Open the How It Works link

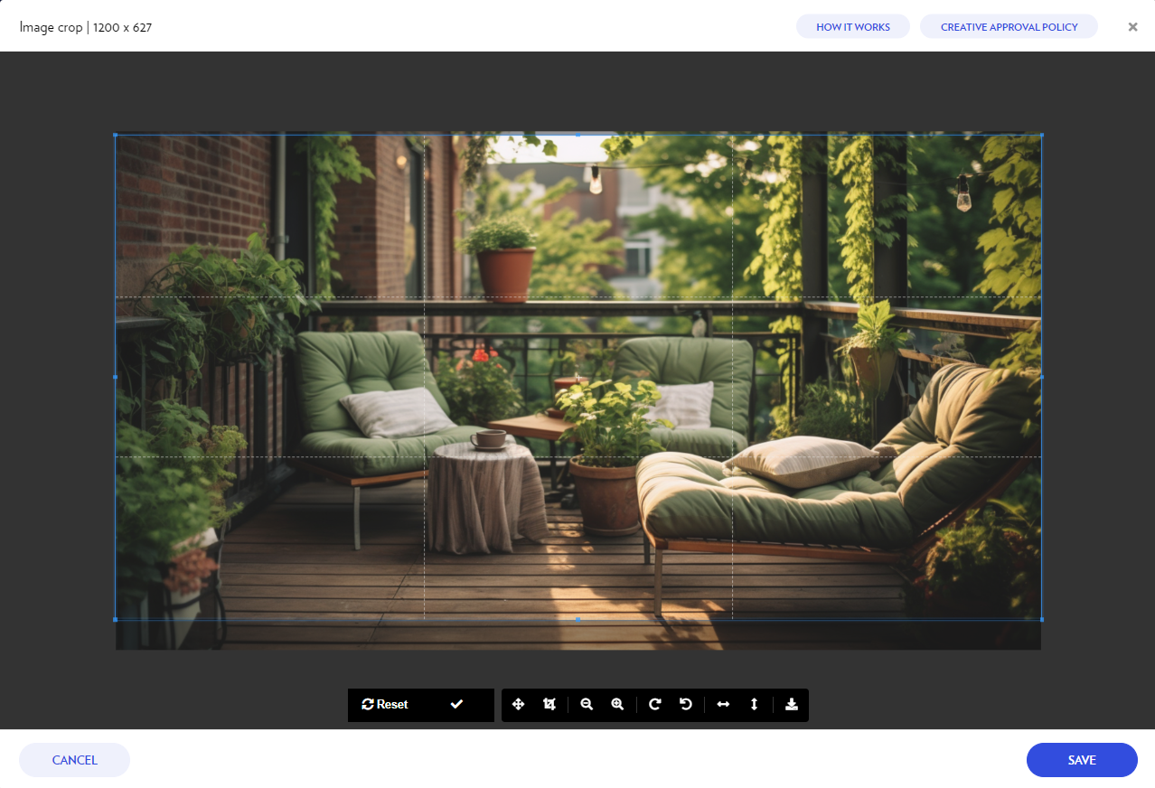pos(853,27)
